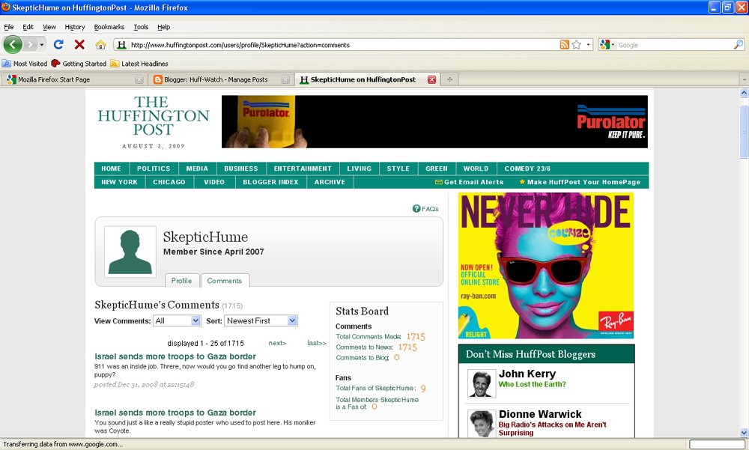
Task: Click the vertical scrollbar down arrow
Action: coord(744,433)
